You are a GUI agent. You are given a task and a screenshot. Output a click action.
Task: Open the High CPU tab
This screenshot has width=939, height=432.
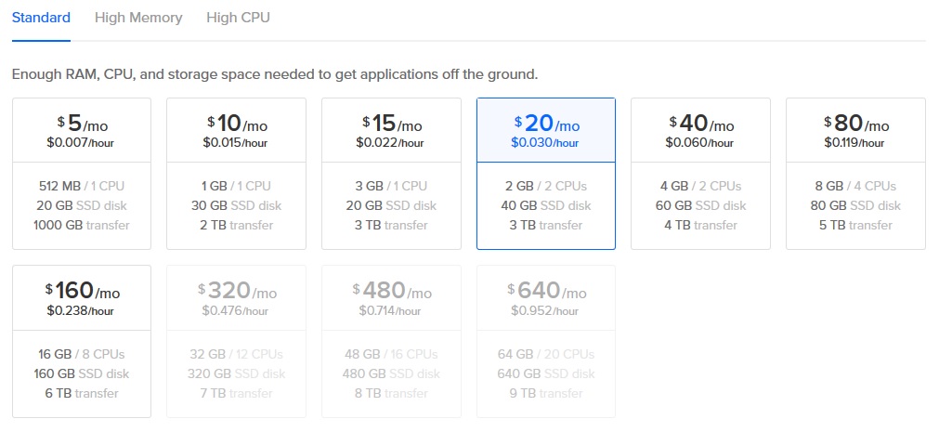(238, 18)
